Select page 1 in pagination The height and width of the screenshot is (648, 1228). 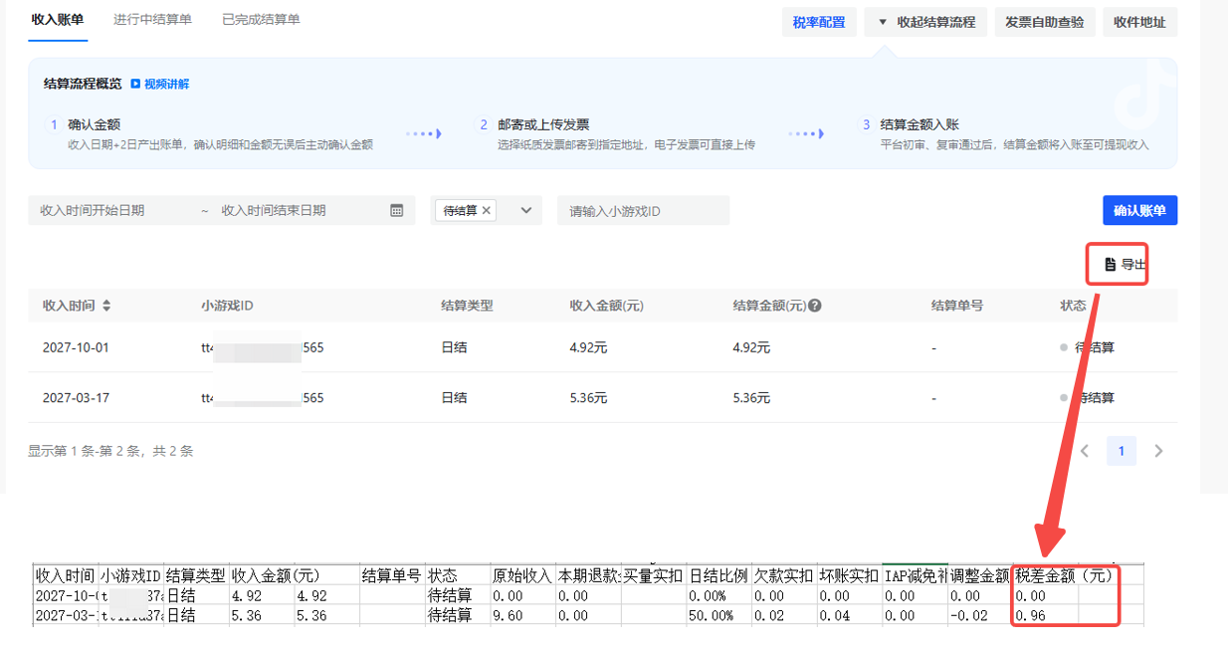pos(1122,451)
